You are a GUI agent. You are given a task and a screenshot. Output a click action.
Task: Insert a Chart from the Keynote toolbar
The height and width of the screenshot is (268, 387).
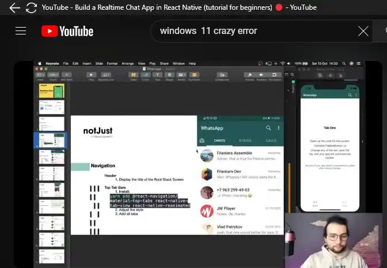[x=145, y=75]
